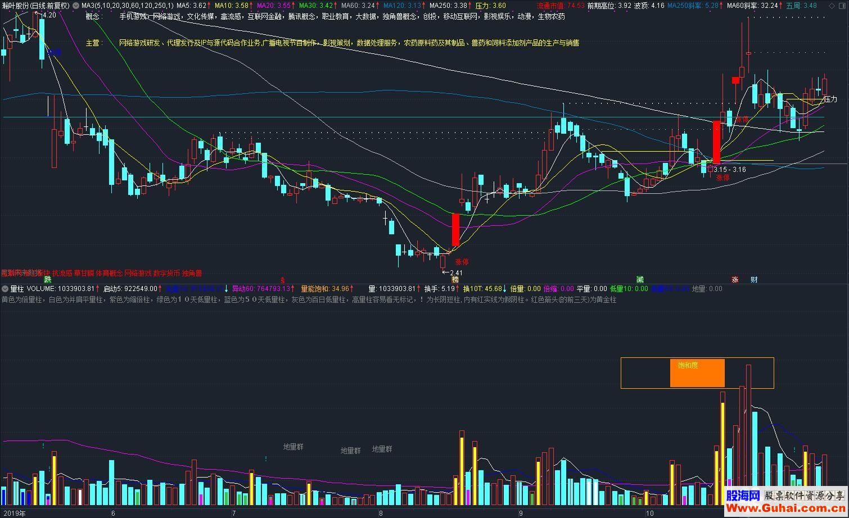Click the 波顶: 4.16 value
The height and width of the screenshot is (518, 849).
point(649,6)
